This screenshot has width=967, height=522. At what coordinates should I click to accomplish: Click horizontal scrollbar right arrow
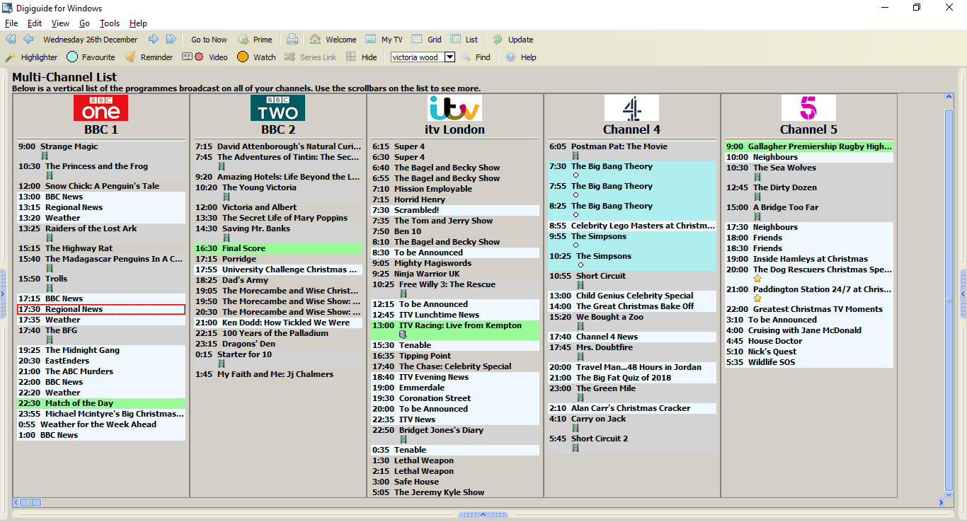click(x=941, y=502)
